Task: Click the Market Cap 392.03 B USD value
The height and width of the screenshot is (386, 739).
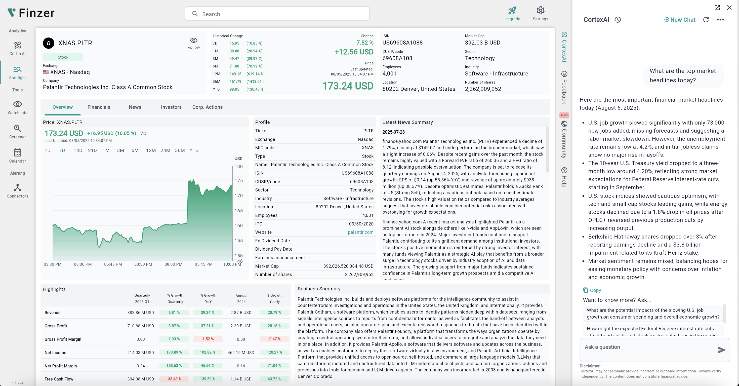Action: pyautogui.click(x=482, y=43)
